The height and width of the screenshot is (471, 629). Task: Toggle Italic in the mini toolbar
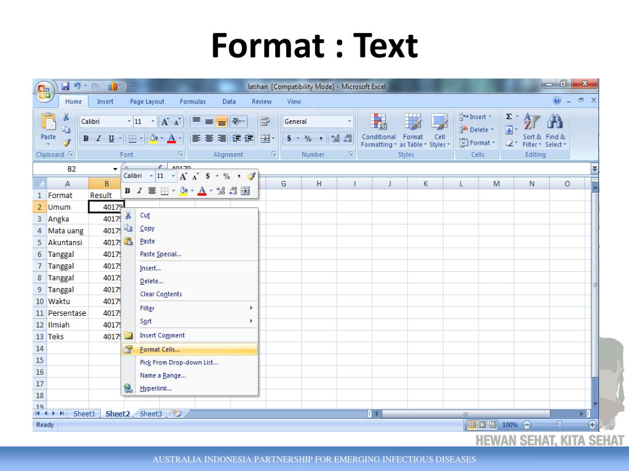click(x=139, y=191)
